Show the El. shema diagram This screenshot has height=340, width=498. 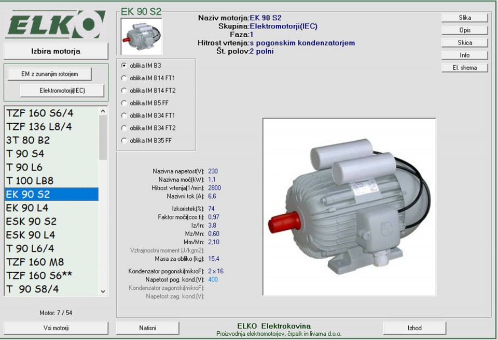465,68
